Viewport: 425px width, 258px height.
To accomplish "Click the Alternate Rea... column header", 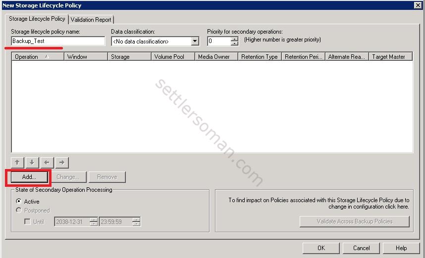I will click(x=347, y=57).
